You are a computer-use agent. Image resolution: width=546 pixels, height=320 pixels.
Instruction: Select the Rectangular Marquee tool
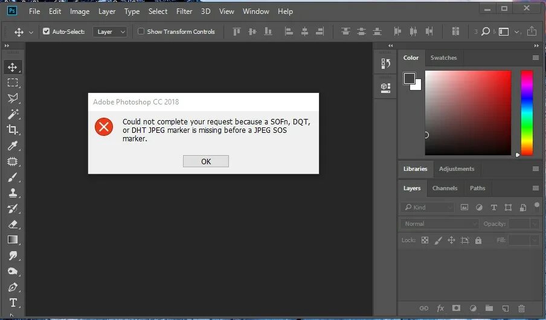click(x=13, y=83)
